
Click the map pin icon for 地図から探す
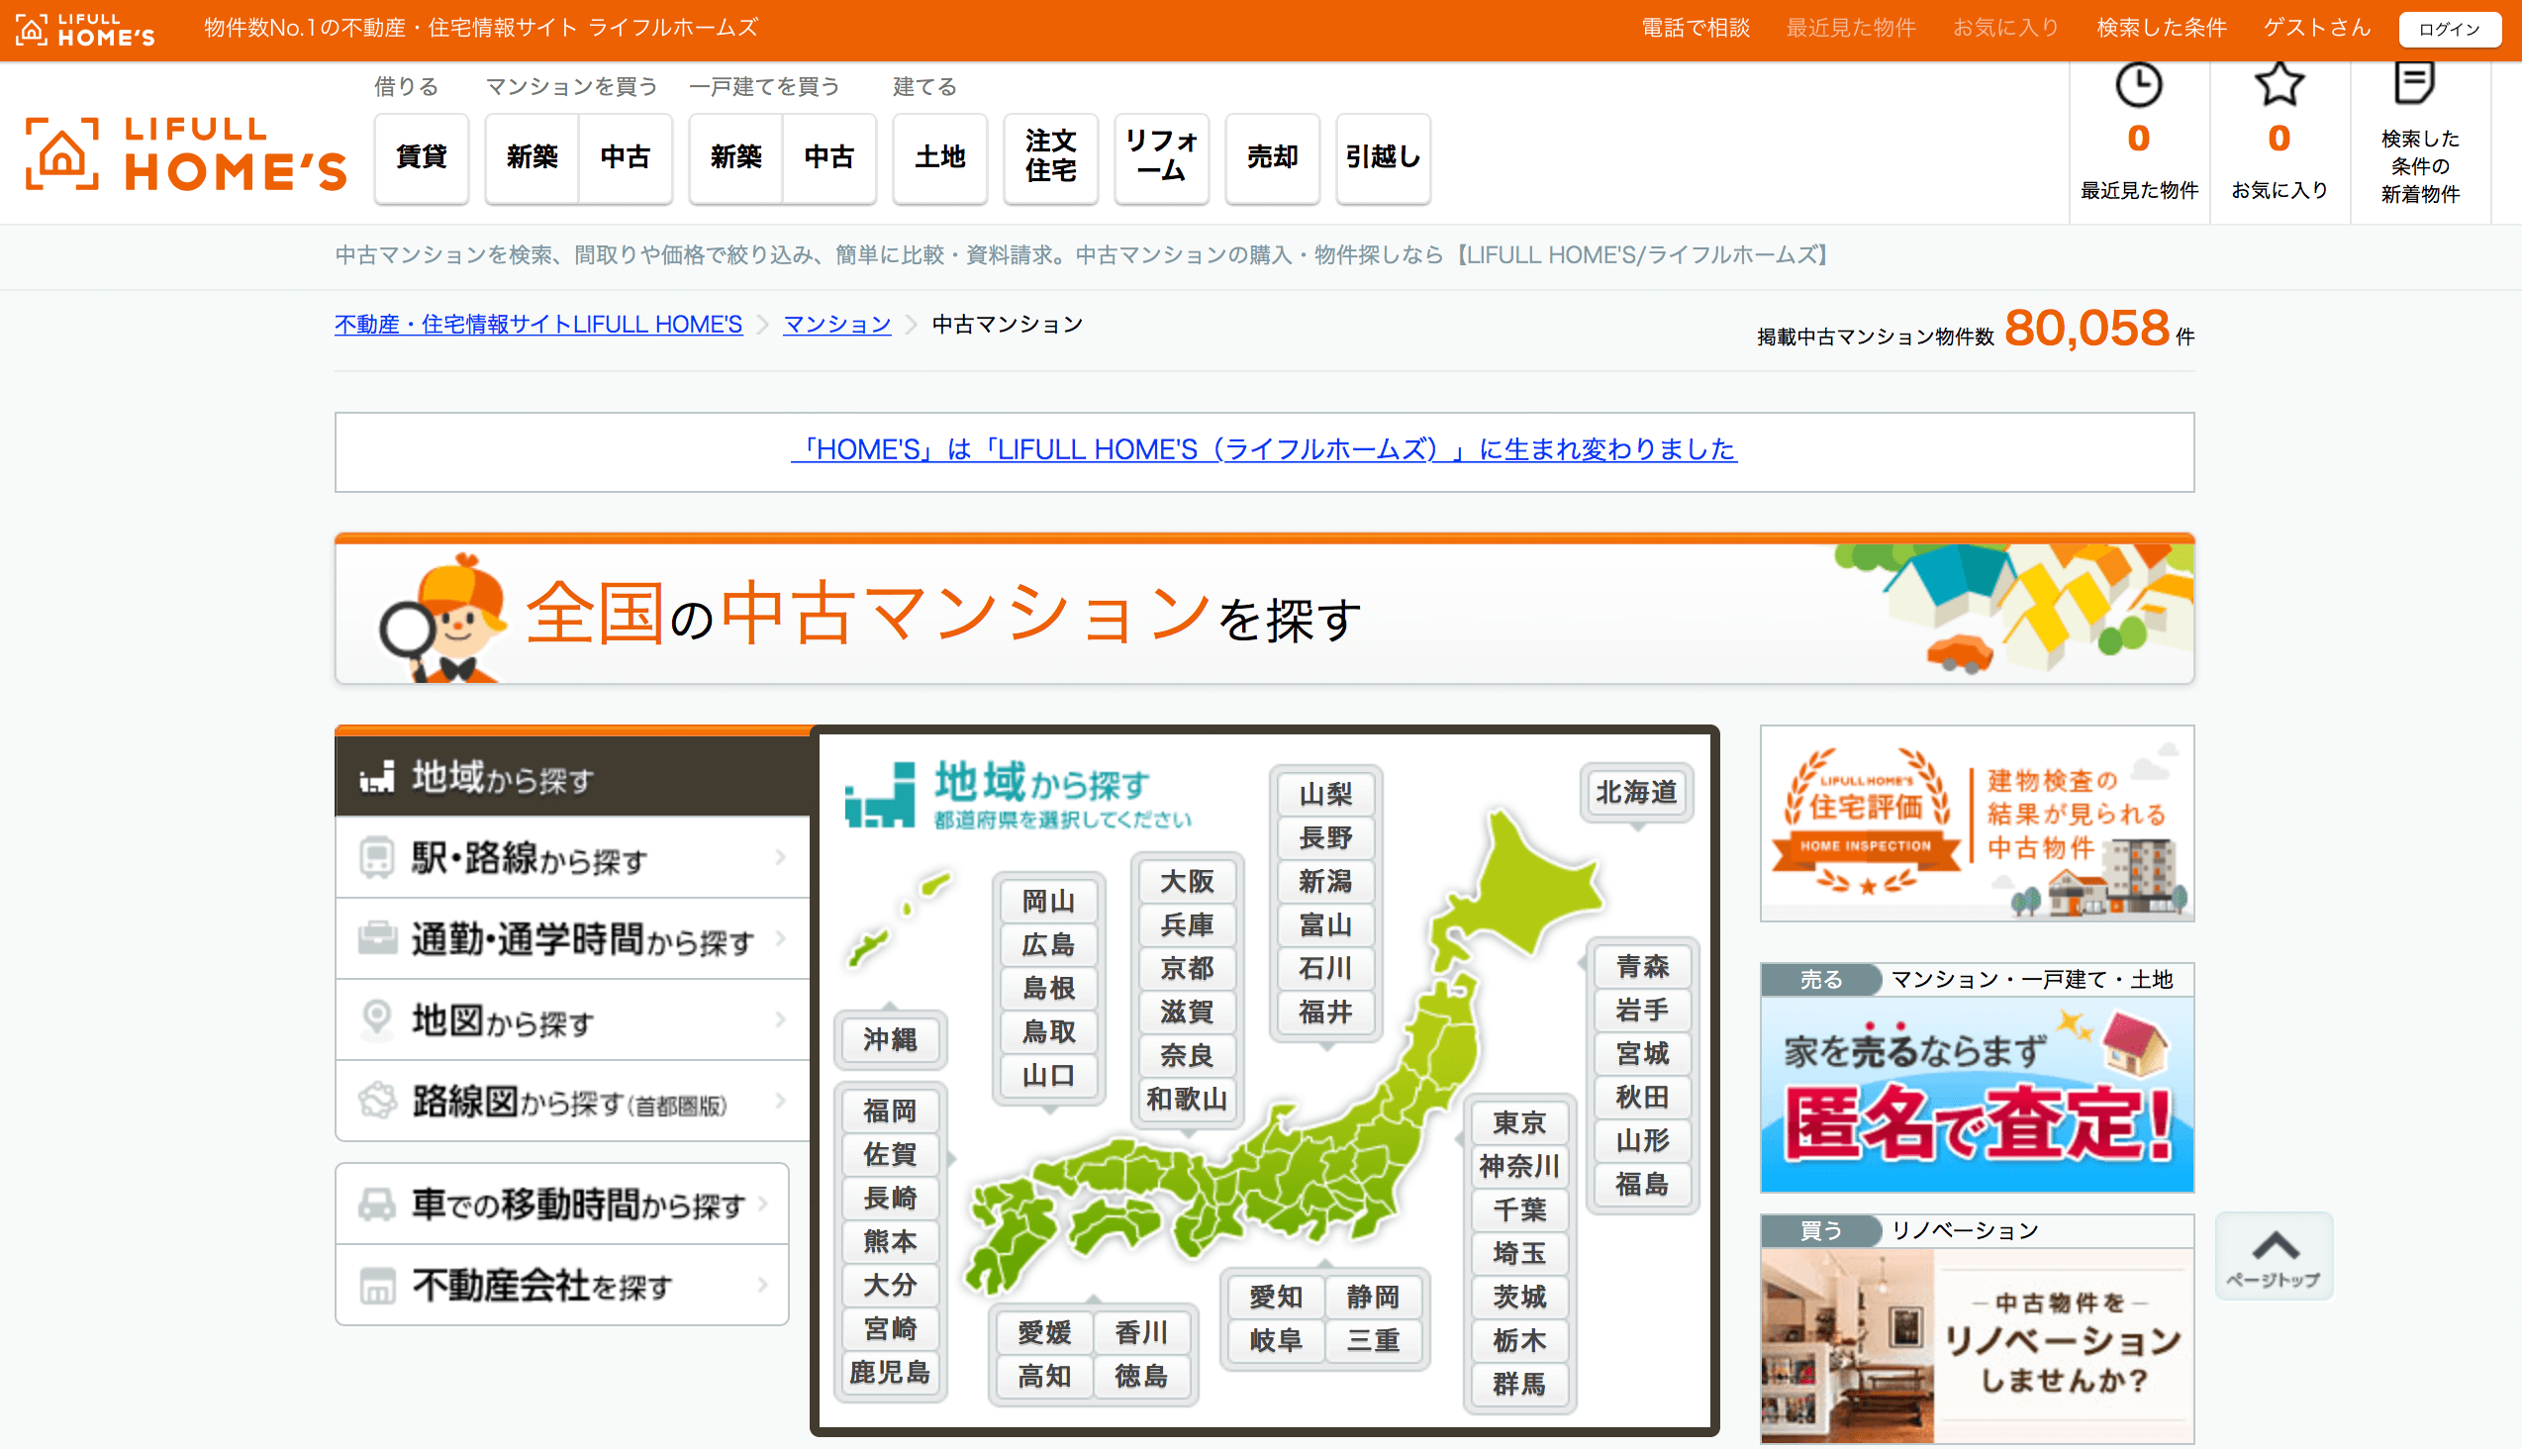377,1019
